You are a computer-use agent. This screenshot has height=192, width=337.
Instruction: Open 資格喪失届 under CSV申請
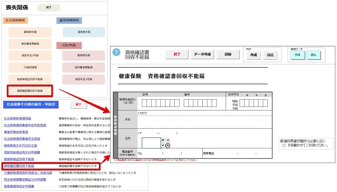[84, 56]
